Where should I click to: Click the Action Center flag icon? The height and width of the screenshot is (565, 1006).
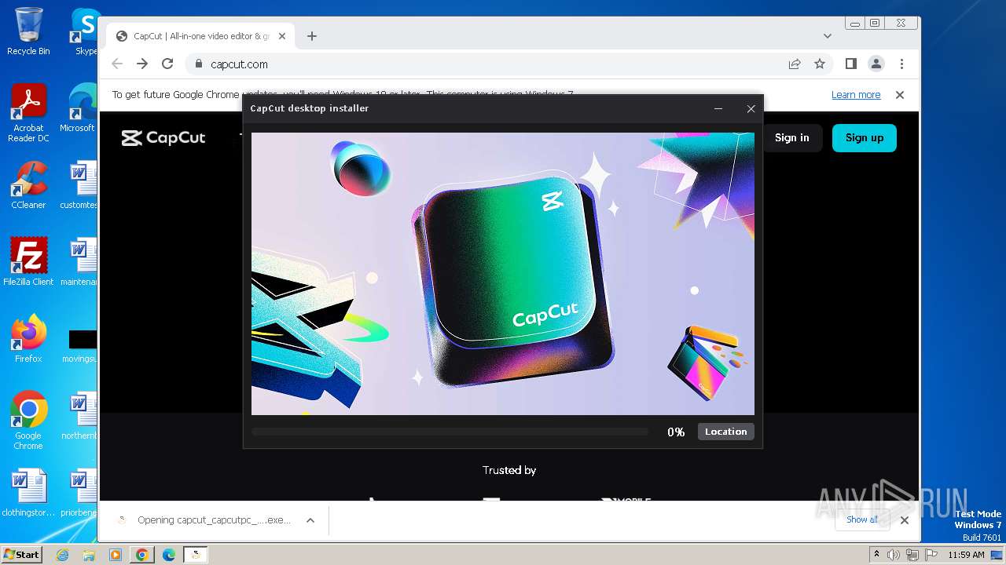931,555
